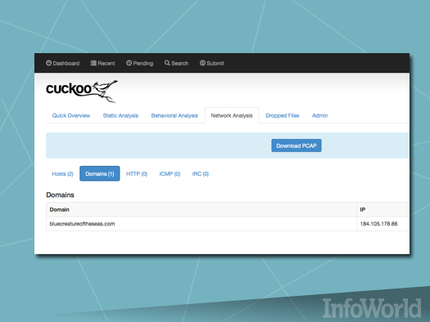Viewport: 430px width, 322px height.
Task: Click the Cuckoo bird logo
Action: click(82, 91)
